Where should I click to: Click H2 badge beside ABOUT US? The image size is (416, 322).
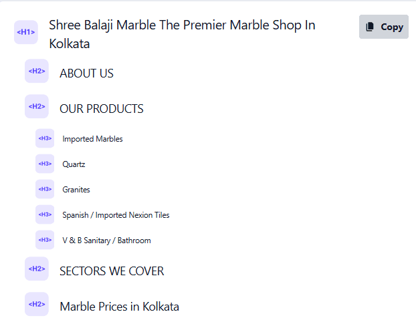(37, 71)
